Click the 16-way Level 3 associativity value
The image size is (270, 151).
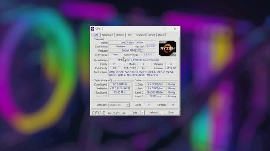pyautogui.click(x=172, y=96)
